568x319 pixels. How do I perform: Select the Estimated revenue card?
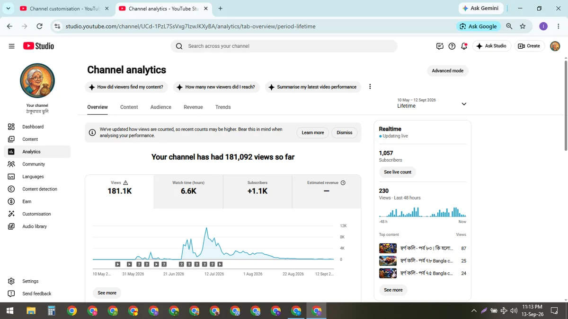point(327,191)
